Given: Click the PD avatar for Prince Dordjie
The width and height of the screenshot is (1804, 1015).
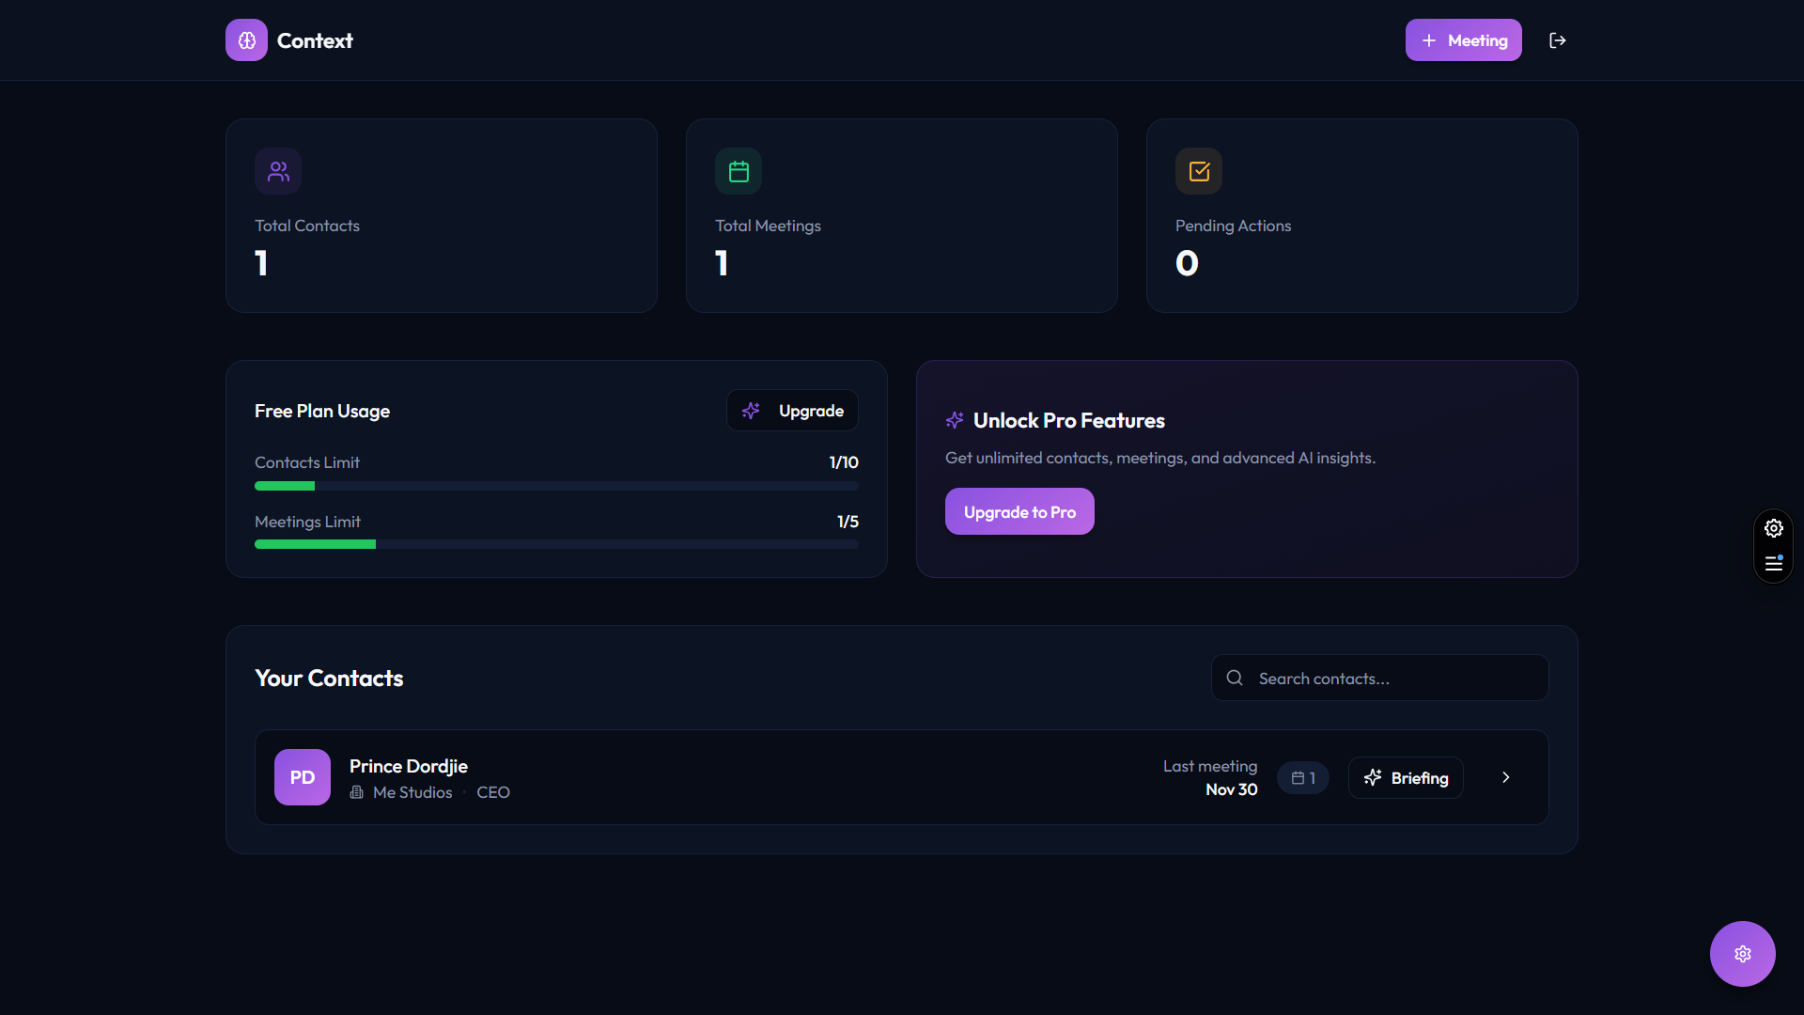Looking at the screenshot, I should tap(303, 777).
